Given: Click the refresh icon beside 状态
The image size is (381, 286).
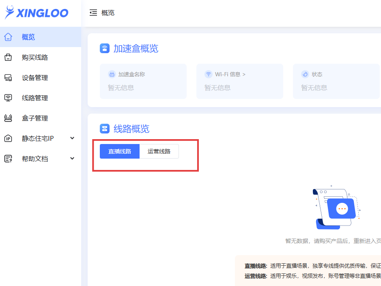Looking at the screenshot, I should point(305,74).
